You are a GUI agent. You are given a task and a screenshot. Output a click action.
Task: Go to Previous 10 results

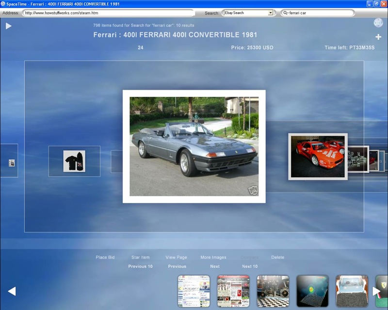140,266
